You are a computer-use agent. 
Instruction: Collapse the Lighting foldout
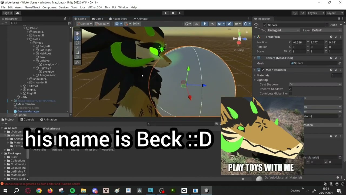point(255,80)
